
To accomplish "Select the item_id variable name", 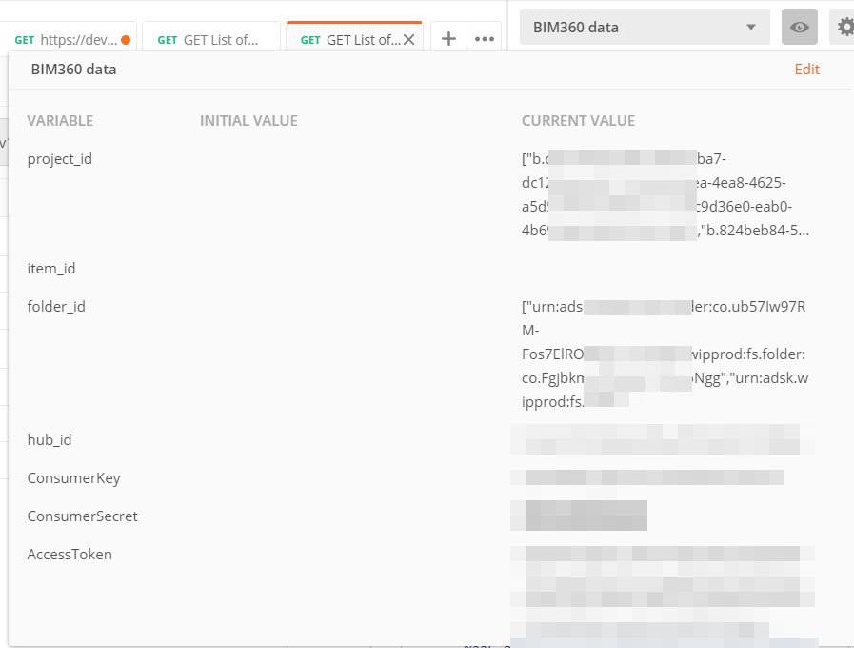I will (x=51, y=269).
